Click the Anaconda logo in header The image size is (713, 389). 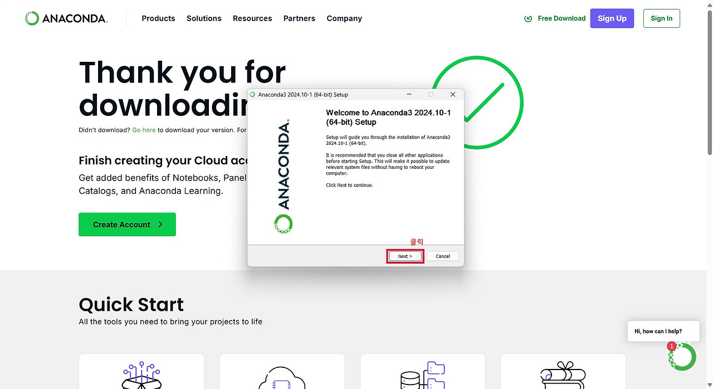pos(66,18)
